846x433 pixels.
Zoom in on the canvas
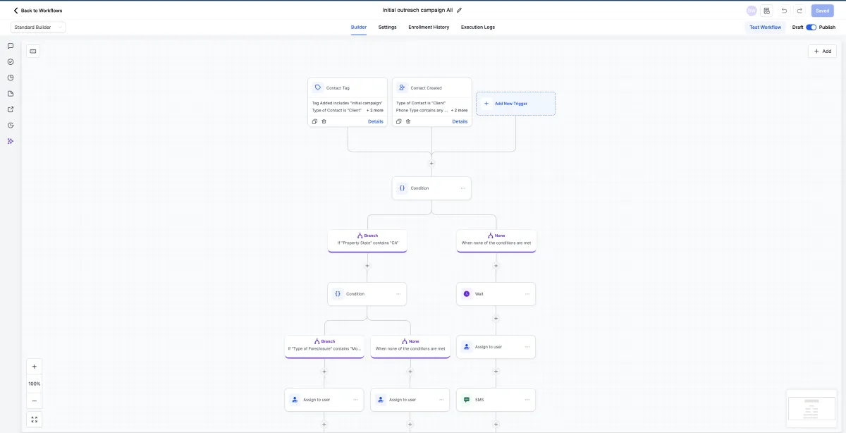click(34, 367)
